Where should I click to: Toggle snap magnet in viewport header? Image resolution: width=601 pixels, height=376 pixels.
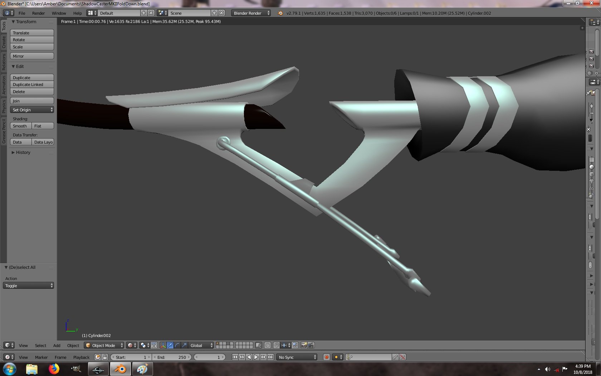[276, 345]
